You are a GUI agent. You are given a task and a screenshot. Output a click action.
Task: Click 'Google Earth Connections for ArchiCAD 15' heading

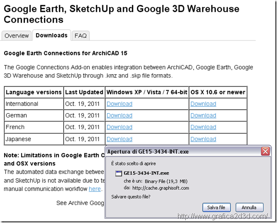pos(65,53)
